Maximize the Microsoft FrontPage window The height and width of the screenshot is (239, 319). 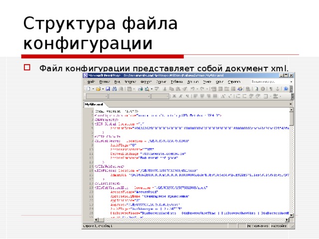tap(286, 75)
